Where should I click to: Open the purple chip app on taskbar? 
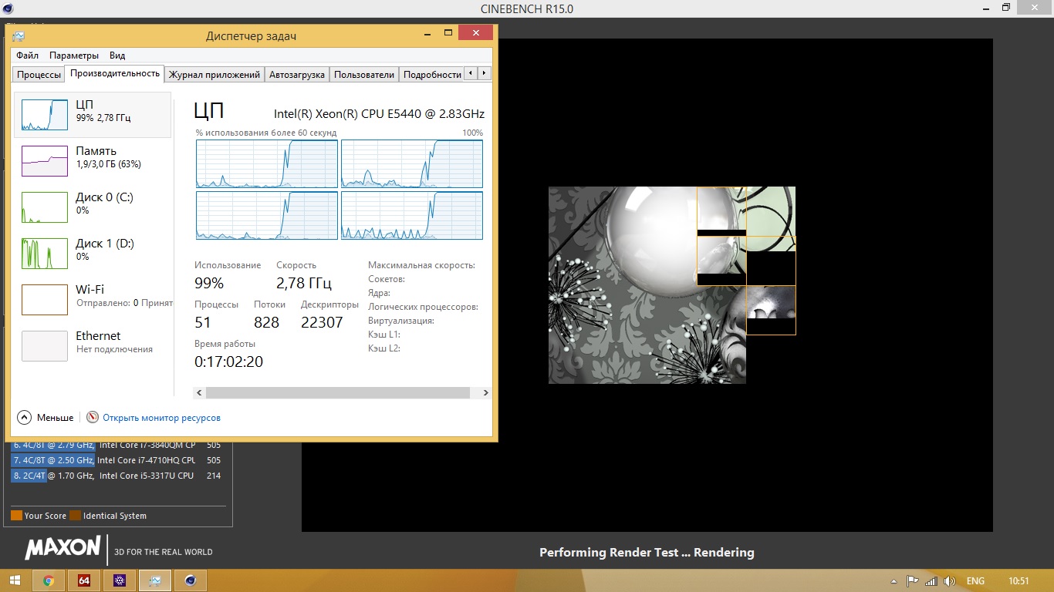point(120,580)
